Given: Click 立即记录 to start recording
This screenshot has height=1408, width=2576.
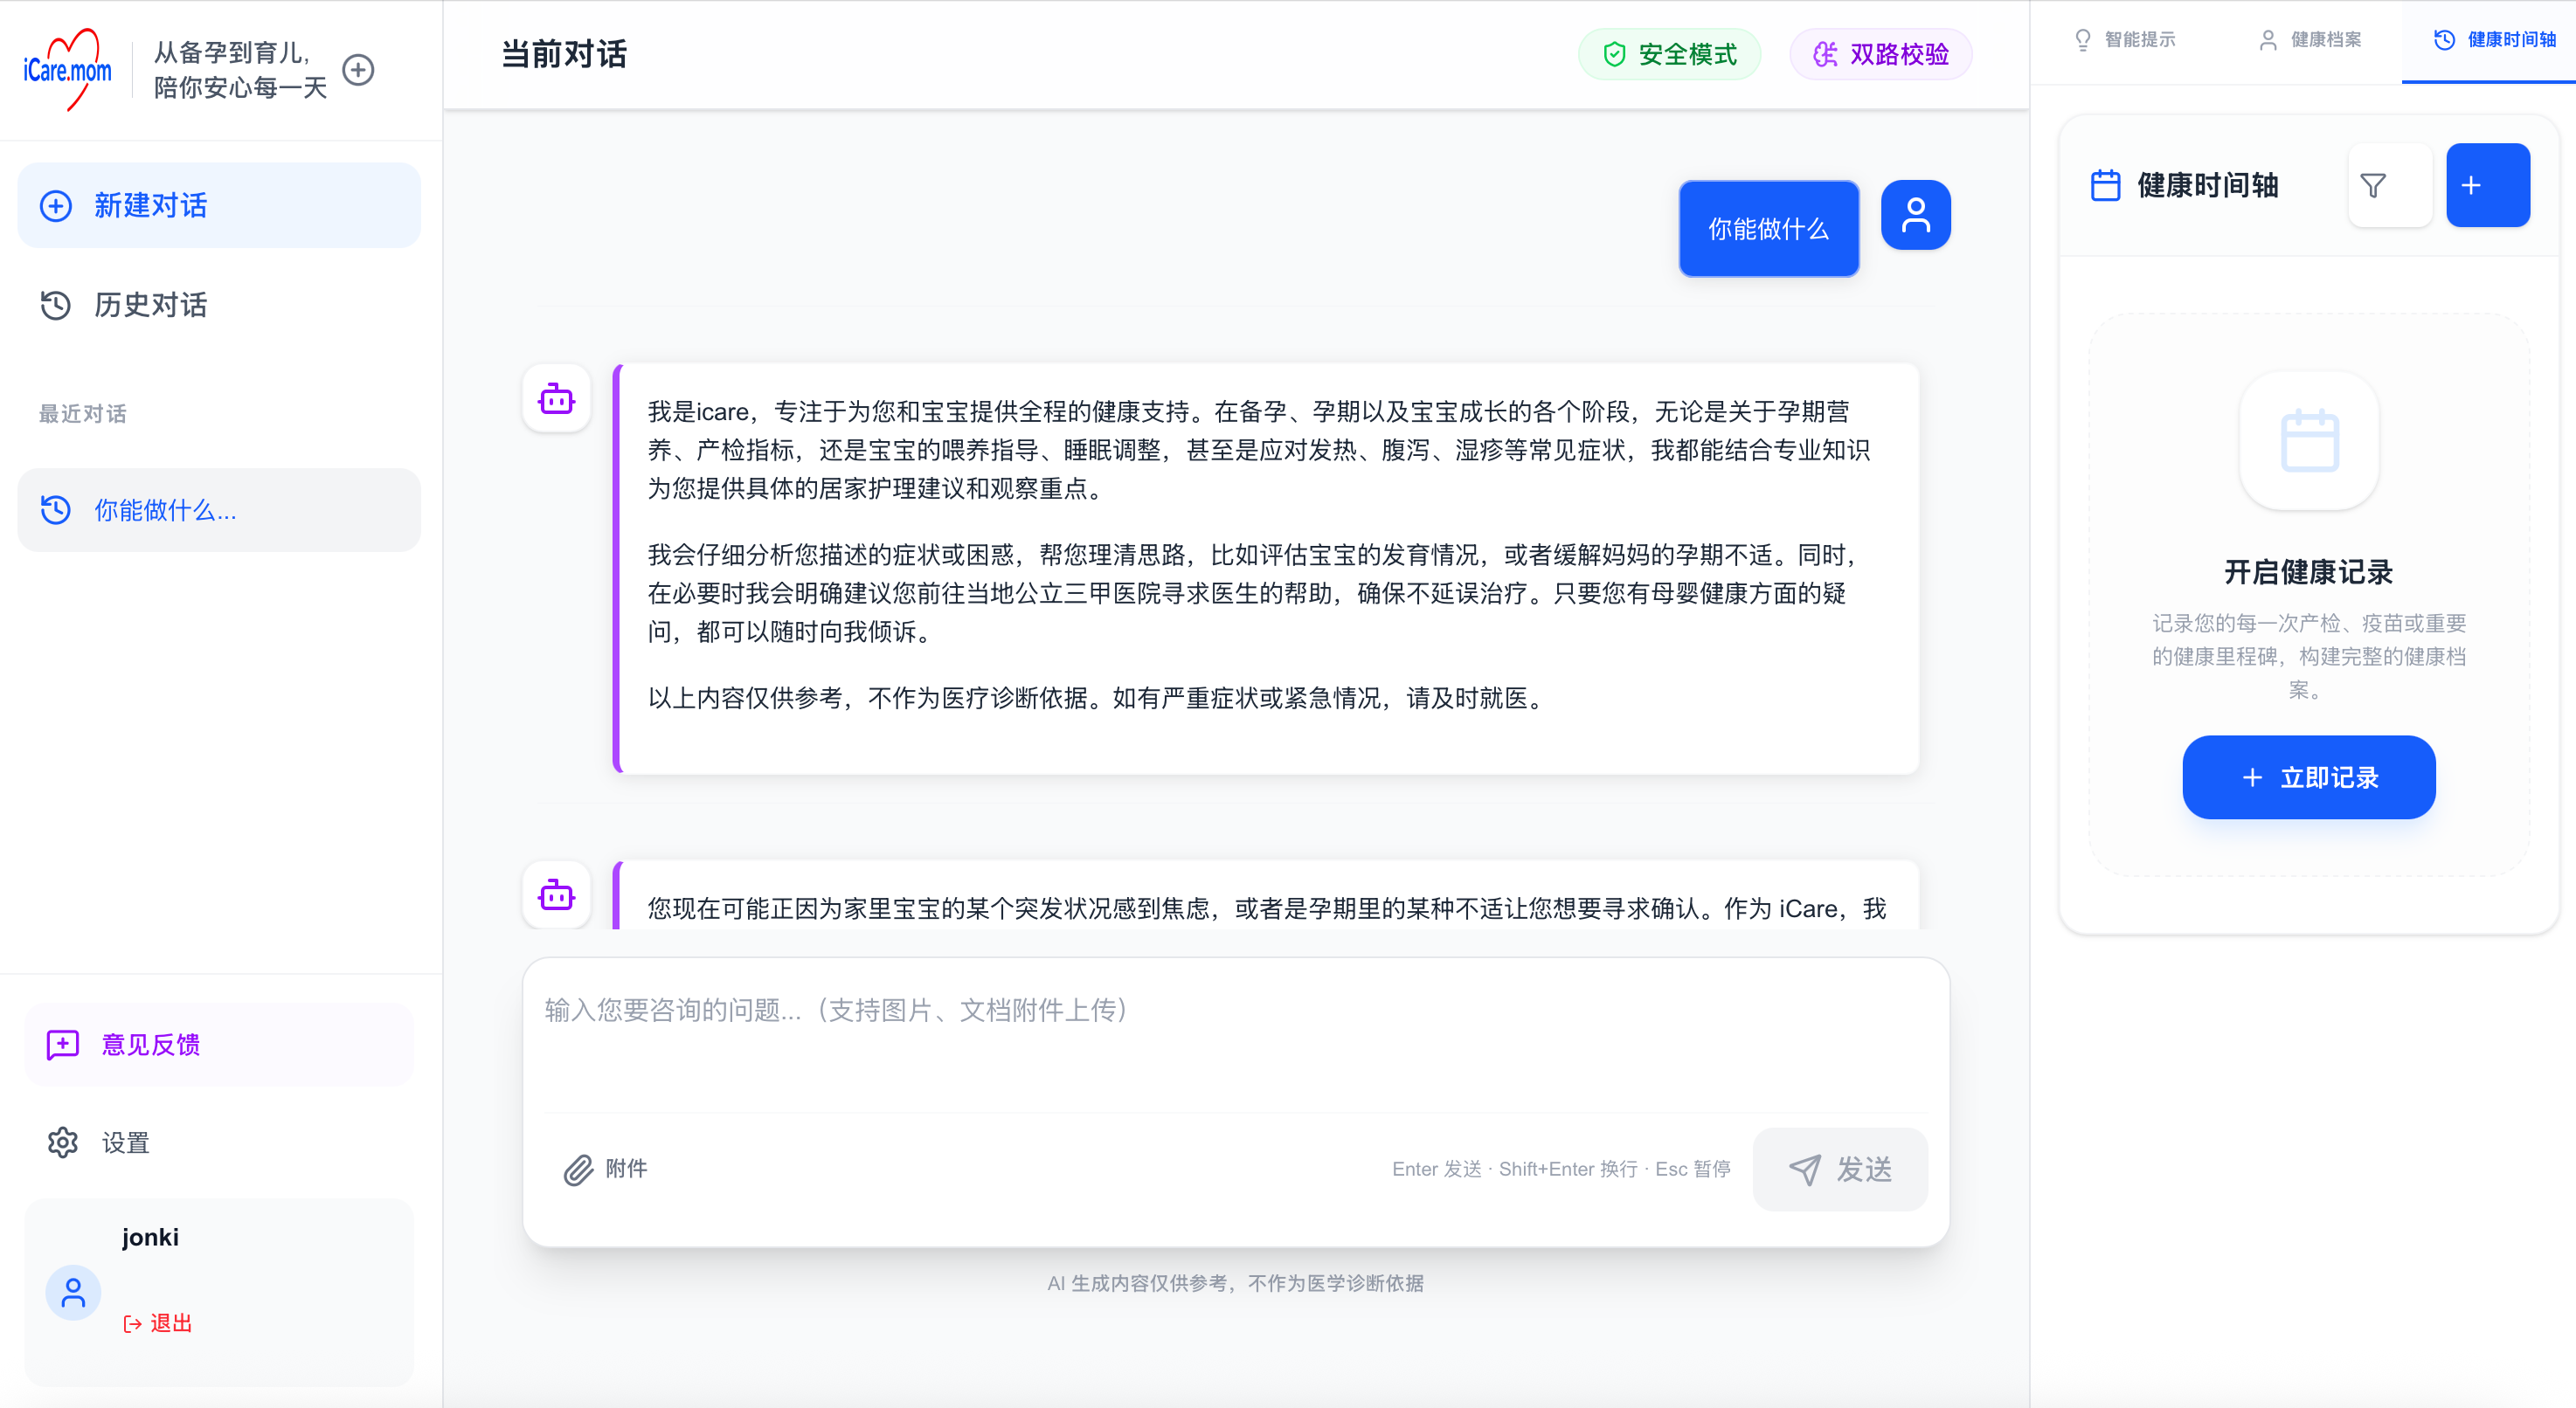Looking at the screenshot, I should 2309,777.
